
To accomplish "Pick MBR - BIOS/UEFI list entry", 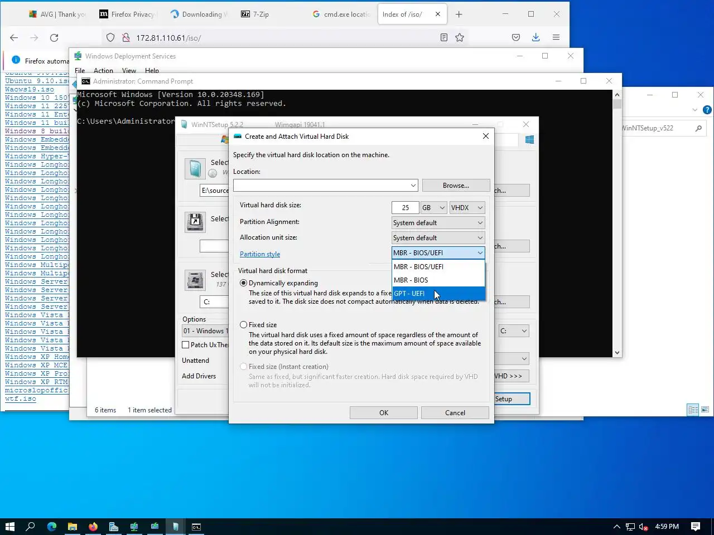I will coord(438,267).
